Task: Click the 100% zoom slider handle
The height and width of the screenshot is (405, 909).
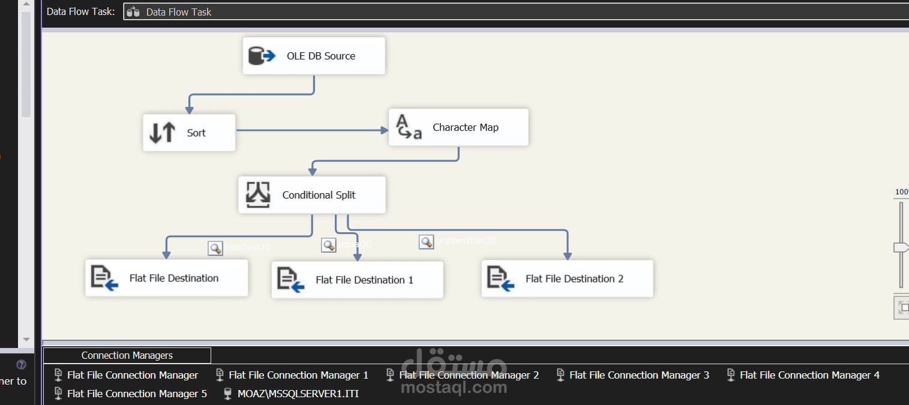Action: 900,246
